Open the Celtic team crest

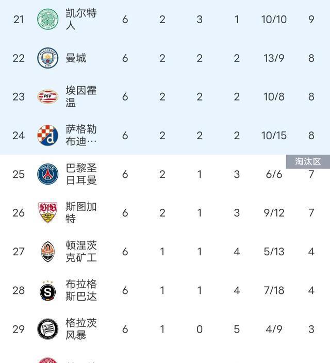[48, 19]
